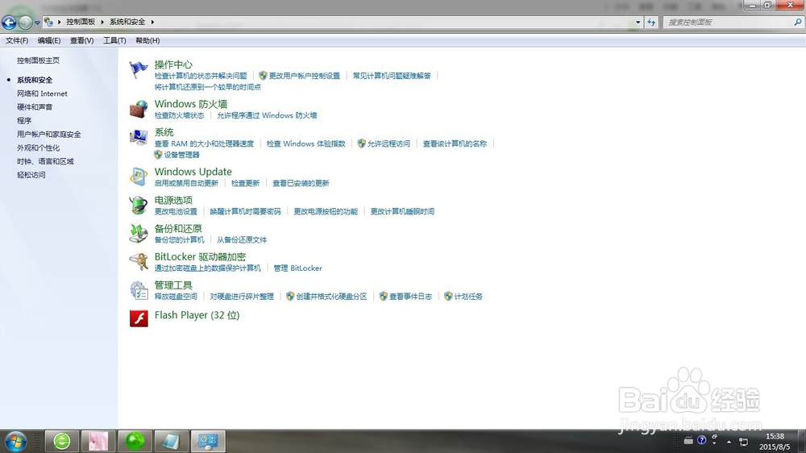Click the Backup and Restore icon
The image size is (806, 453).
pyautogui.click(x=139, y=233)
